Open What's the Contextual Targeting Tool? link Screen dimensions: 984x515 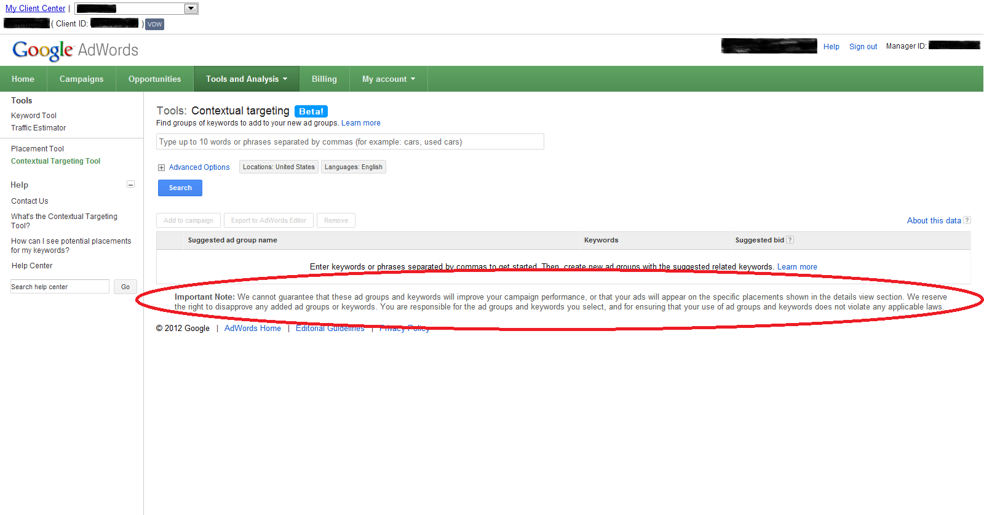tap(64, 221)
